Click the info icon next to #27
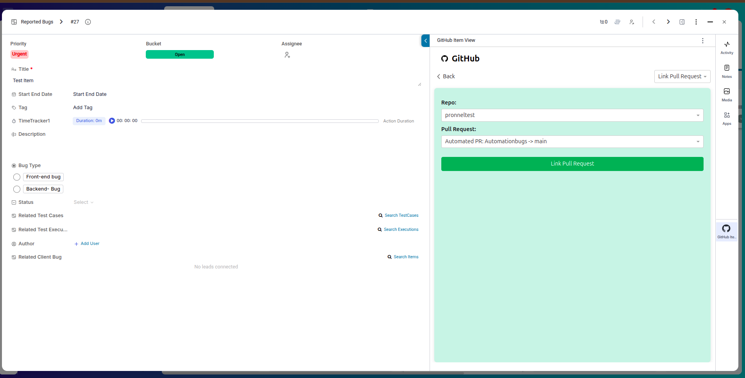 88,22
